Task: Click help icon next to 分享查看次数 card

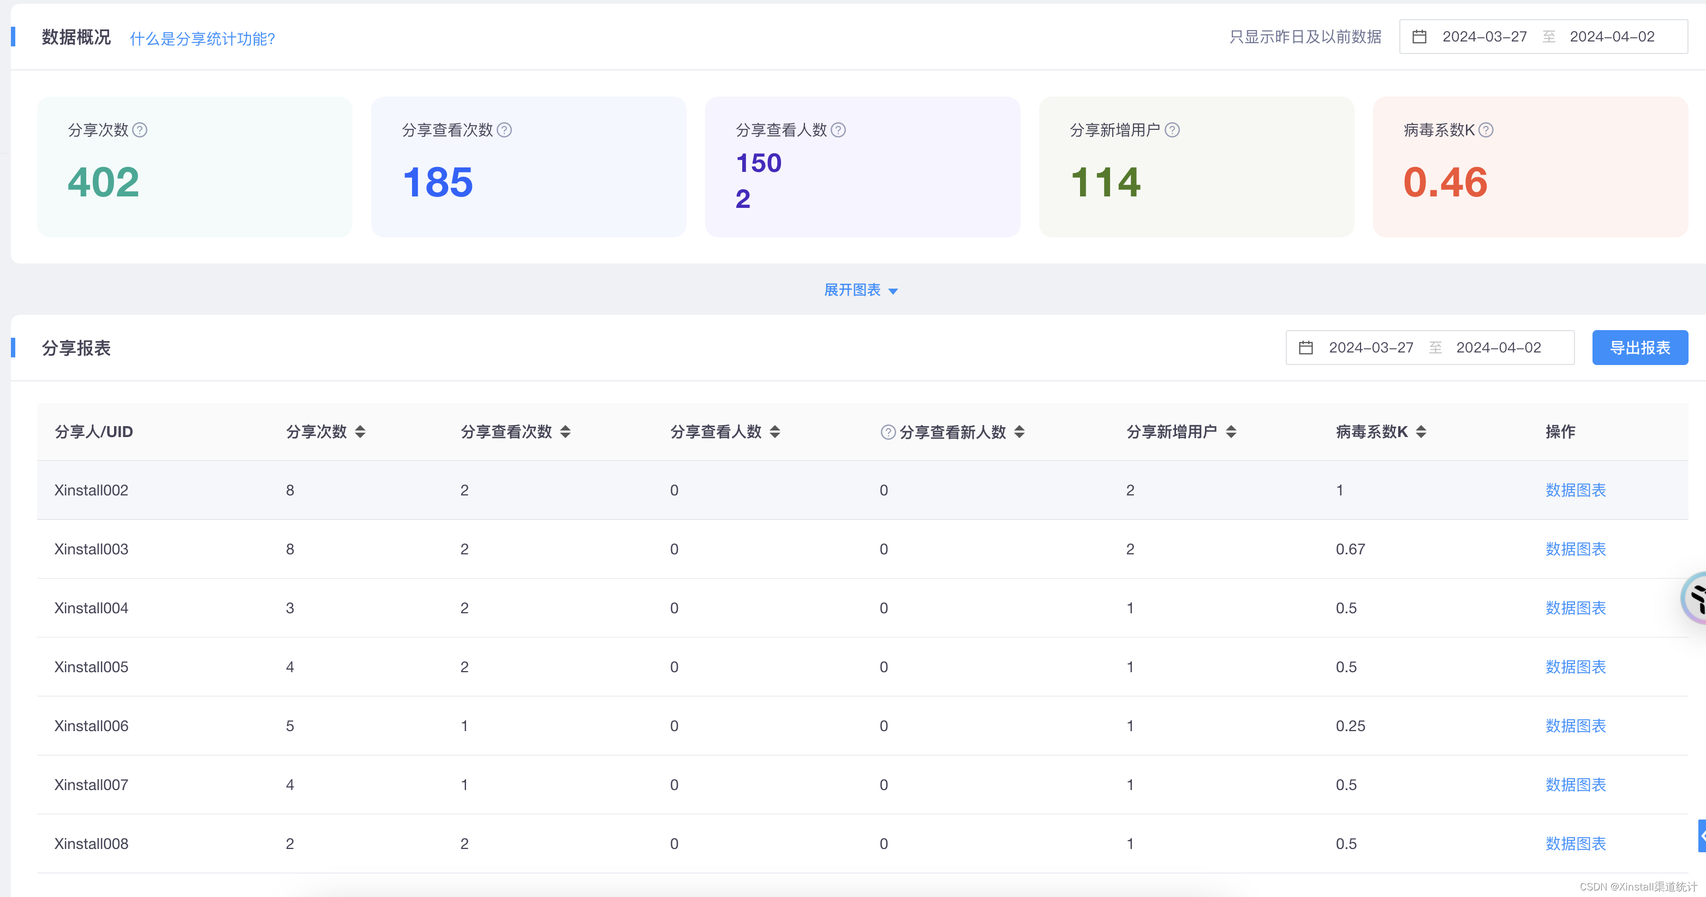Action: click(x=504, y=130)
